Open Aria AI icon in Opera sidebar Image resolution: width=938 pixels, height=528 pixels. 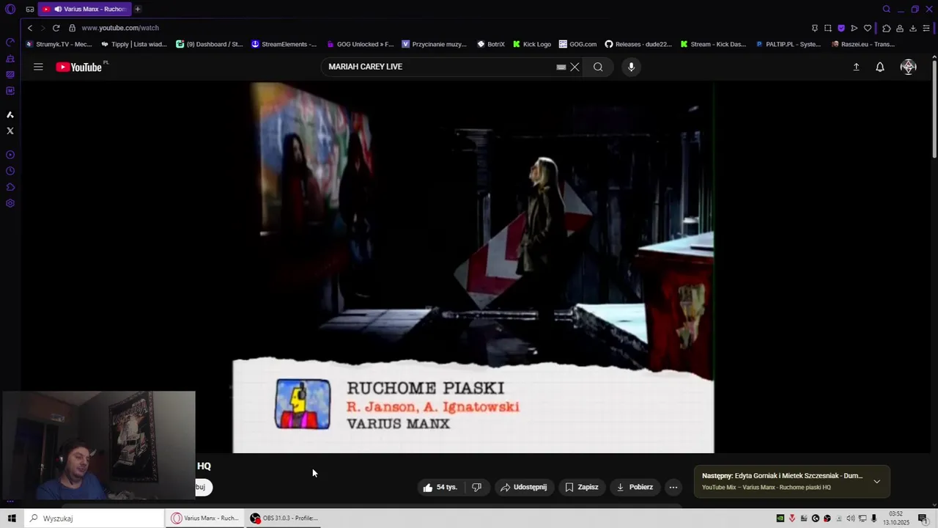click(x=10, y=114)
